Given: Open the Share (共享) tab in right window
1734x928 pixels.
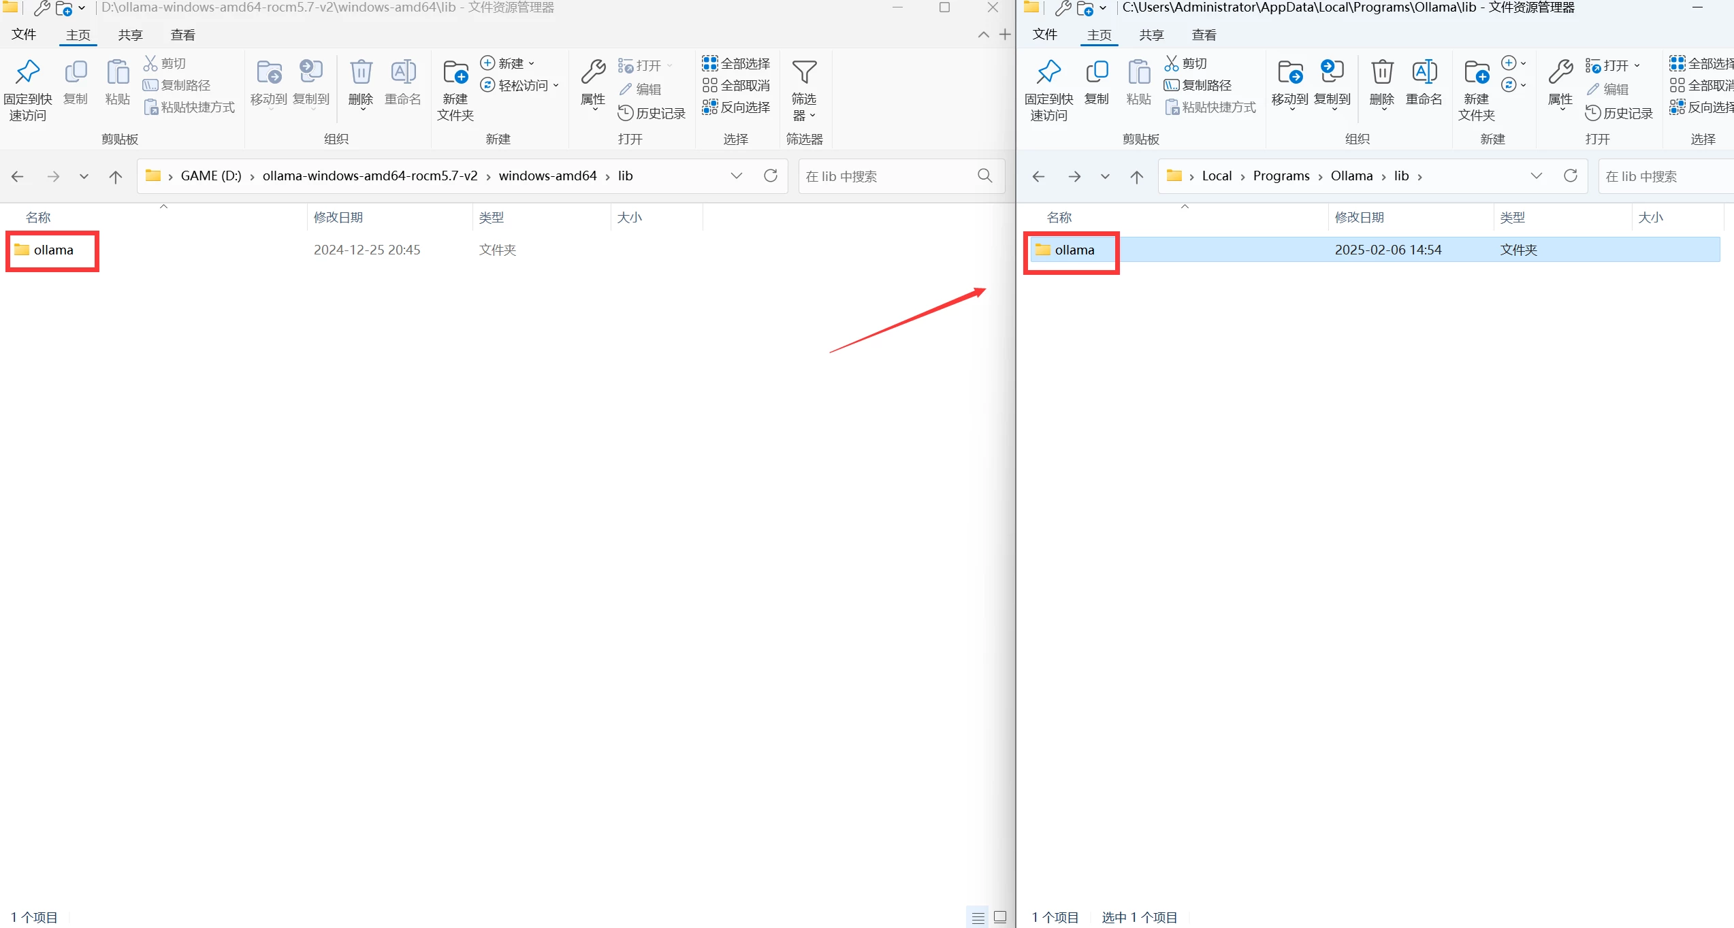Looking at the screenshot, I should (x=1151, y=35).
